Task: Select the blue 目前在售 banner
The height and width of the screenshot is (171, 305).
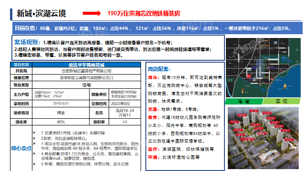Action: pos(157,28)
